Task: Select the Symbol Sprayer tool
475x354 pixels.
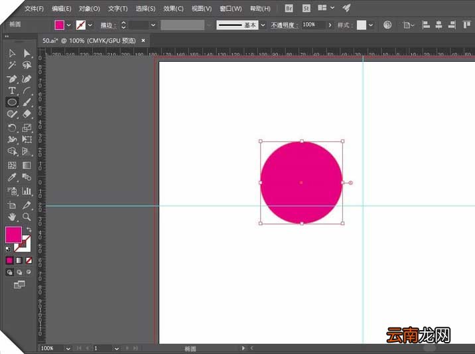Action: click(12, 191)
